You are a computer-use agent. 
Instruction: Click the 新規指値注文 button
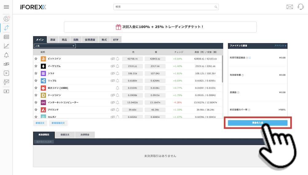click(x=58, y=123)
